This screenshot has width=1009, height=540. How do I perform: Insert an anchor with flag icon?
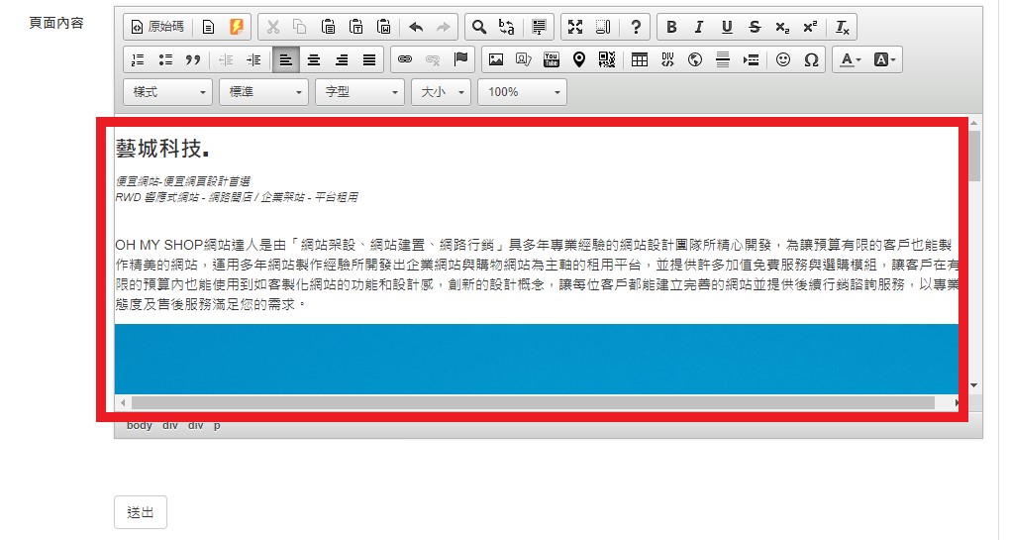pos(460,59)
